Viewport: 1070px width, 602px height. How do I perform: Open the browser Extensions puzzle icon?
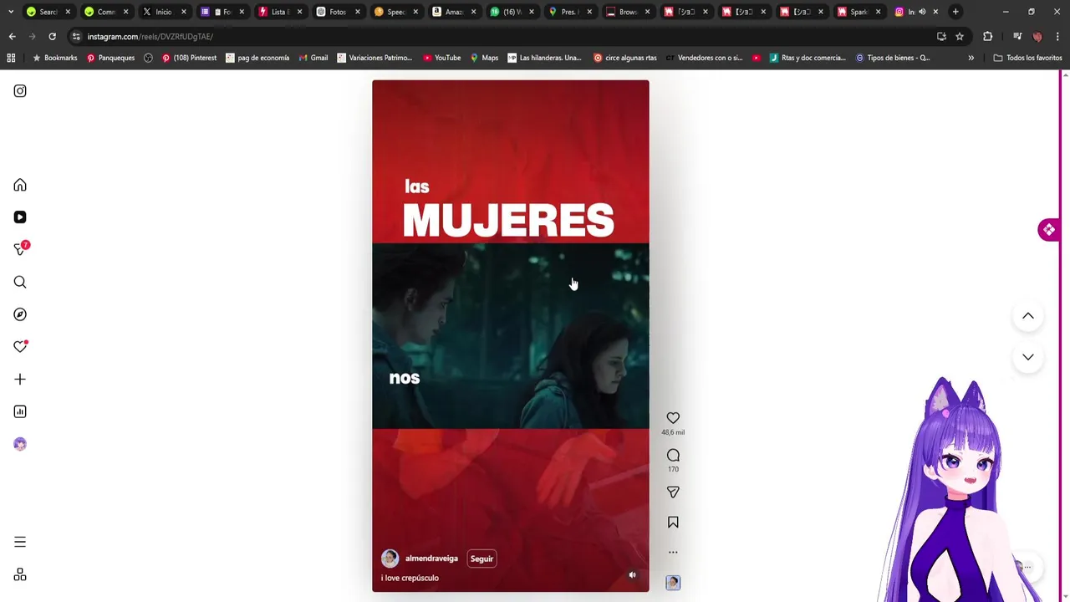(987, 37)
